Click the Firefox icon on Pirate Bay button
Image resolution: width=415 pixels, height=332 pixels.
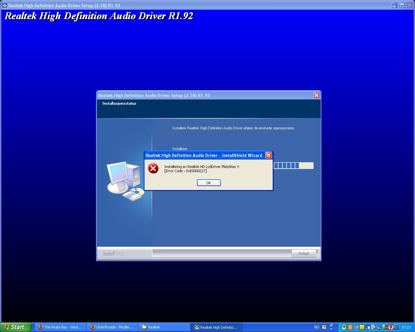pyautogui.click(x=41, y=327)
